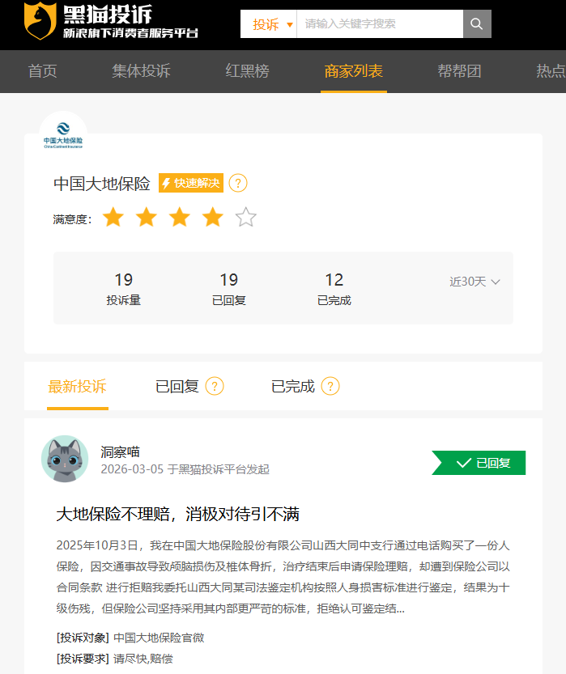Open 洞察喵 user avatar
Screen dimensions: 566x674
[65, 460]
